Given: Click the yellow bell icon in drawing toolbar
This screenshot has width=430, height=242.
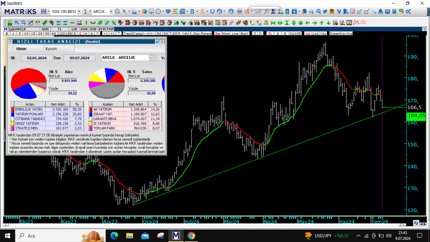Looking at the screenshot, I should point(266,23).
